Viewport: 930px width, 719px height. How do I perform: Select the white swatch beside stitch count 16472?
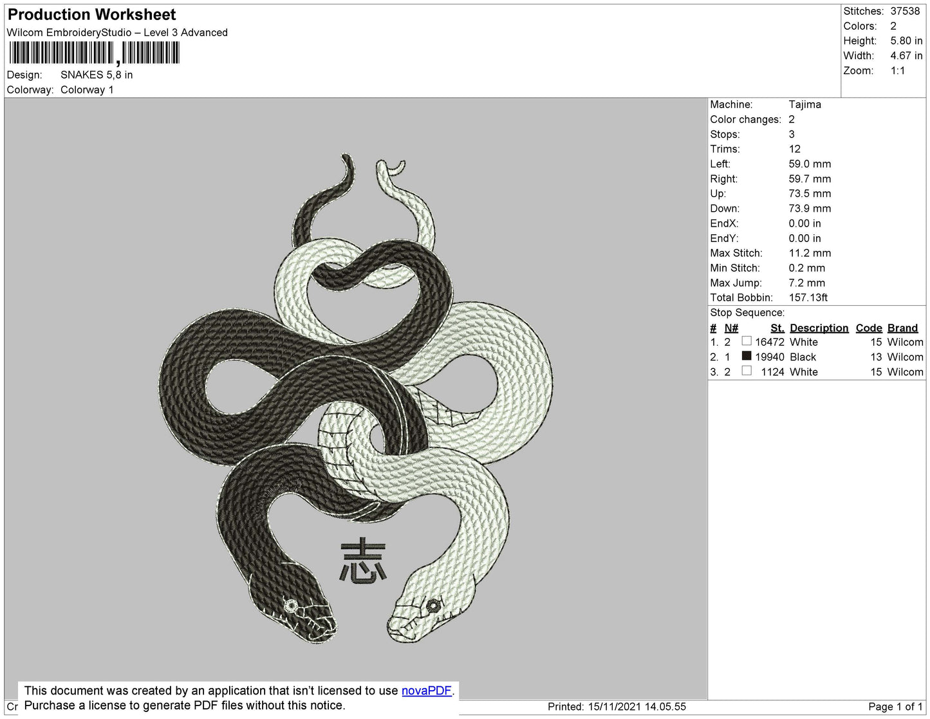[x=747, y=341]
